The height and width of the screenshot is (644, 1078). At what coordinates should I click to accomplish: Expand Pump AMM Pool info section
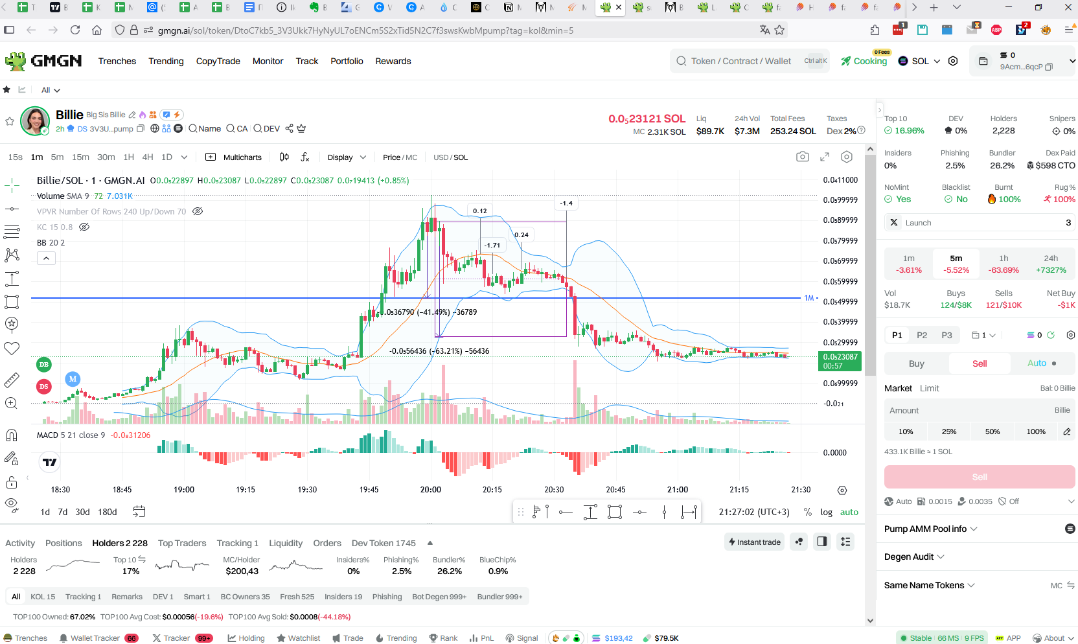point(931,529)
